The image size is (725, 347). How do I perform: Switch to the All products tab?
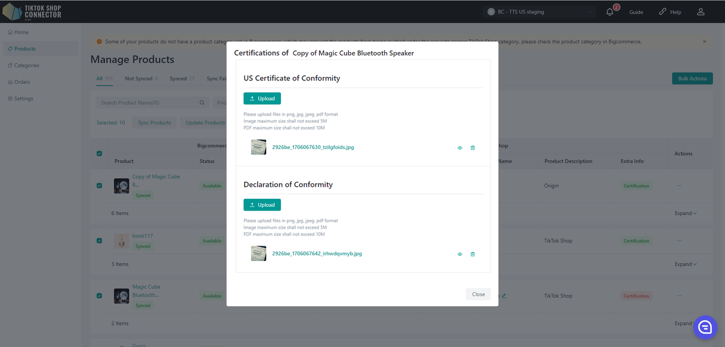point(104,79)
